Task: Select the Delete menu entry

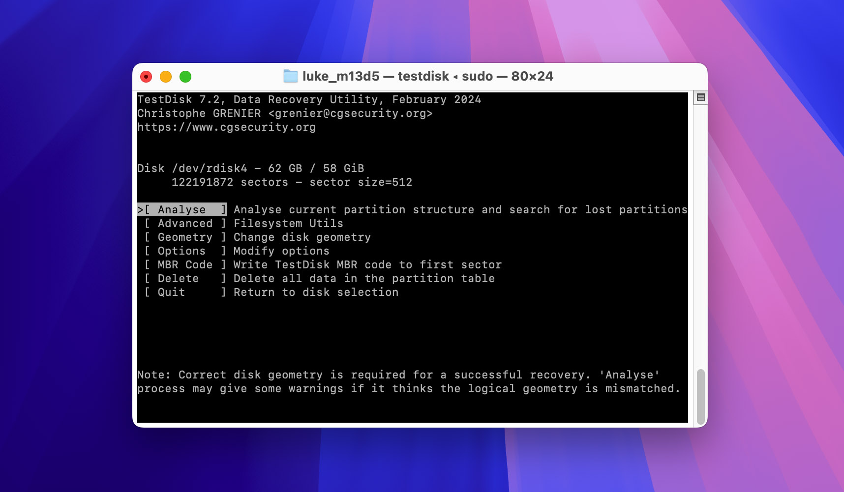Action: click(x=185, y=278)
